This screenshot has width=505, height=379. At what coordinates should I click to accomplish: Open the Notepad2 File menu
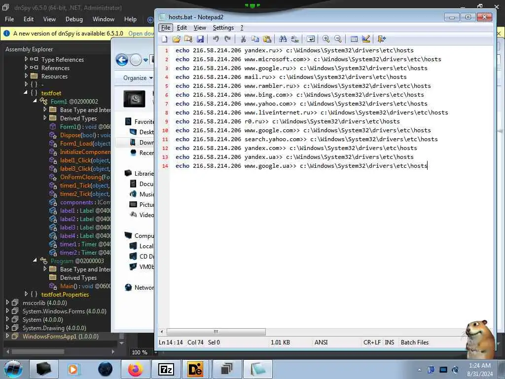tap(166, 28)
